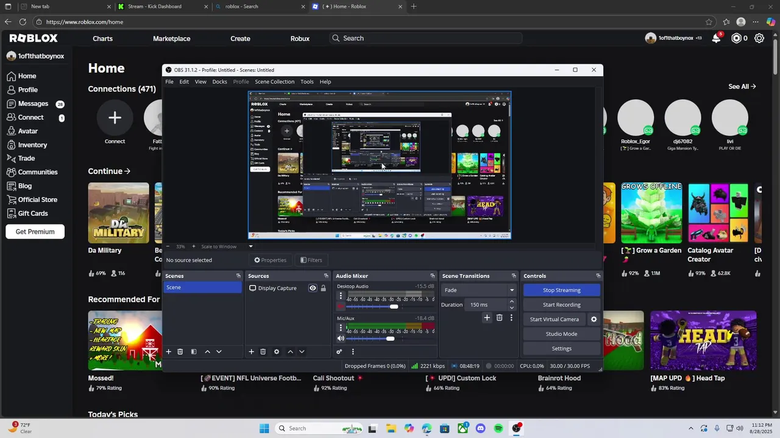Viewport: 780px width, 438px height.
Task: Click Get Premium on Roblox sidebar
Action: 35,232
